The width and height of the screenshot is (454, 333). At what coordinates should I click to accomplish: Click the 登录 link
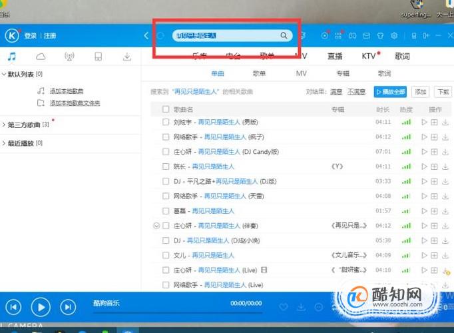click(x=31, y=35)
